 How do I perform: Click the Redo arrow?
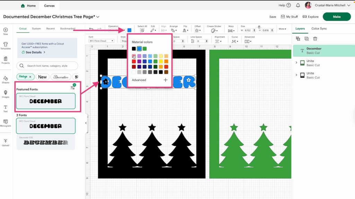click(99, 29)
